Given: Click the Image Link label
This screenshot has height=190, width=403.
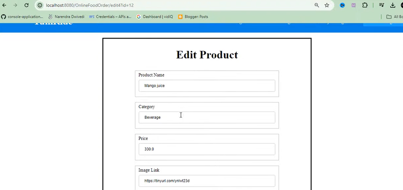Looking at the screenshot, I should [149, 170].
